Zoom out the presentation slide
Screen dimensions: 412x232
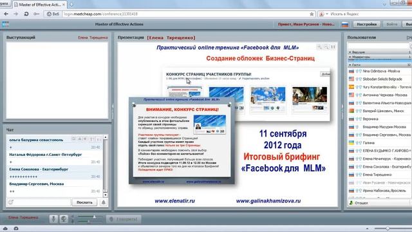[326, 47]
